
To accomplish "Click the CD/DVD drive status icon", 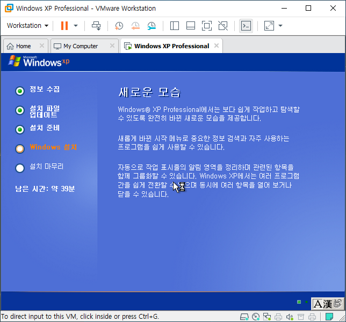I will click(256, 317).
